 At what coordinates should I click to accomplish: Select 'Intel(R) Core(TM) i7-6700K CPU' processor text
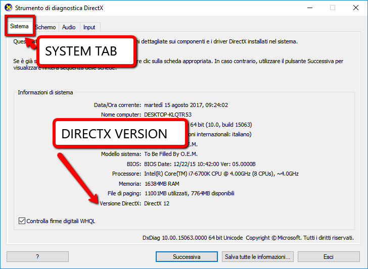click(183, 174)
